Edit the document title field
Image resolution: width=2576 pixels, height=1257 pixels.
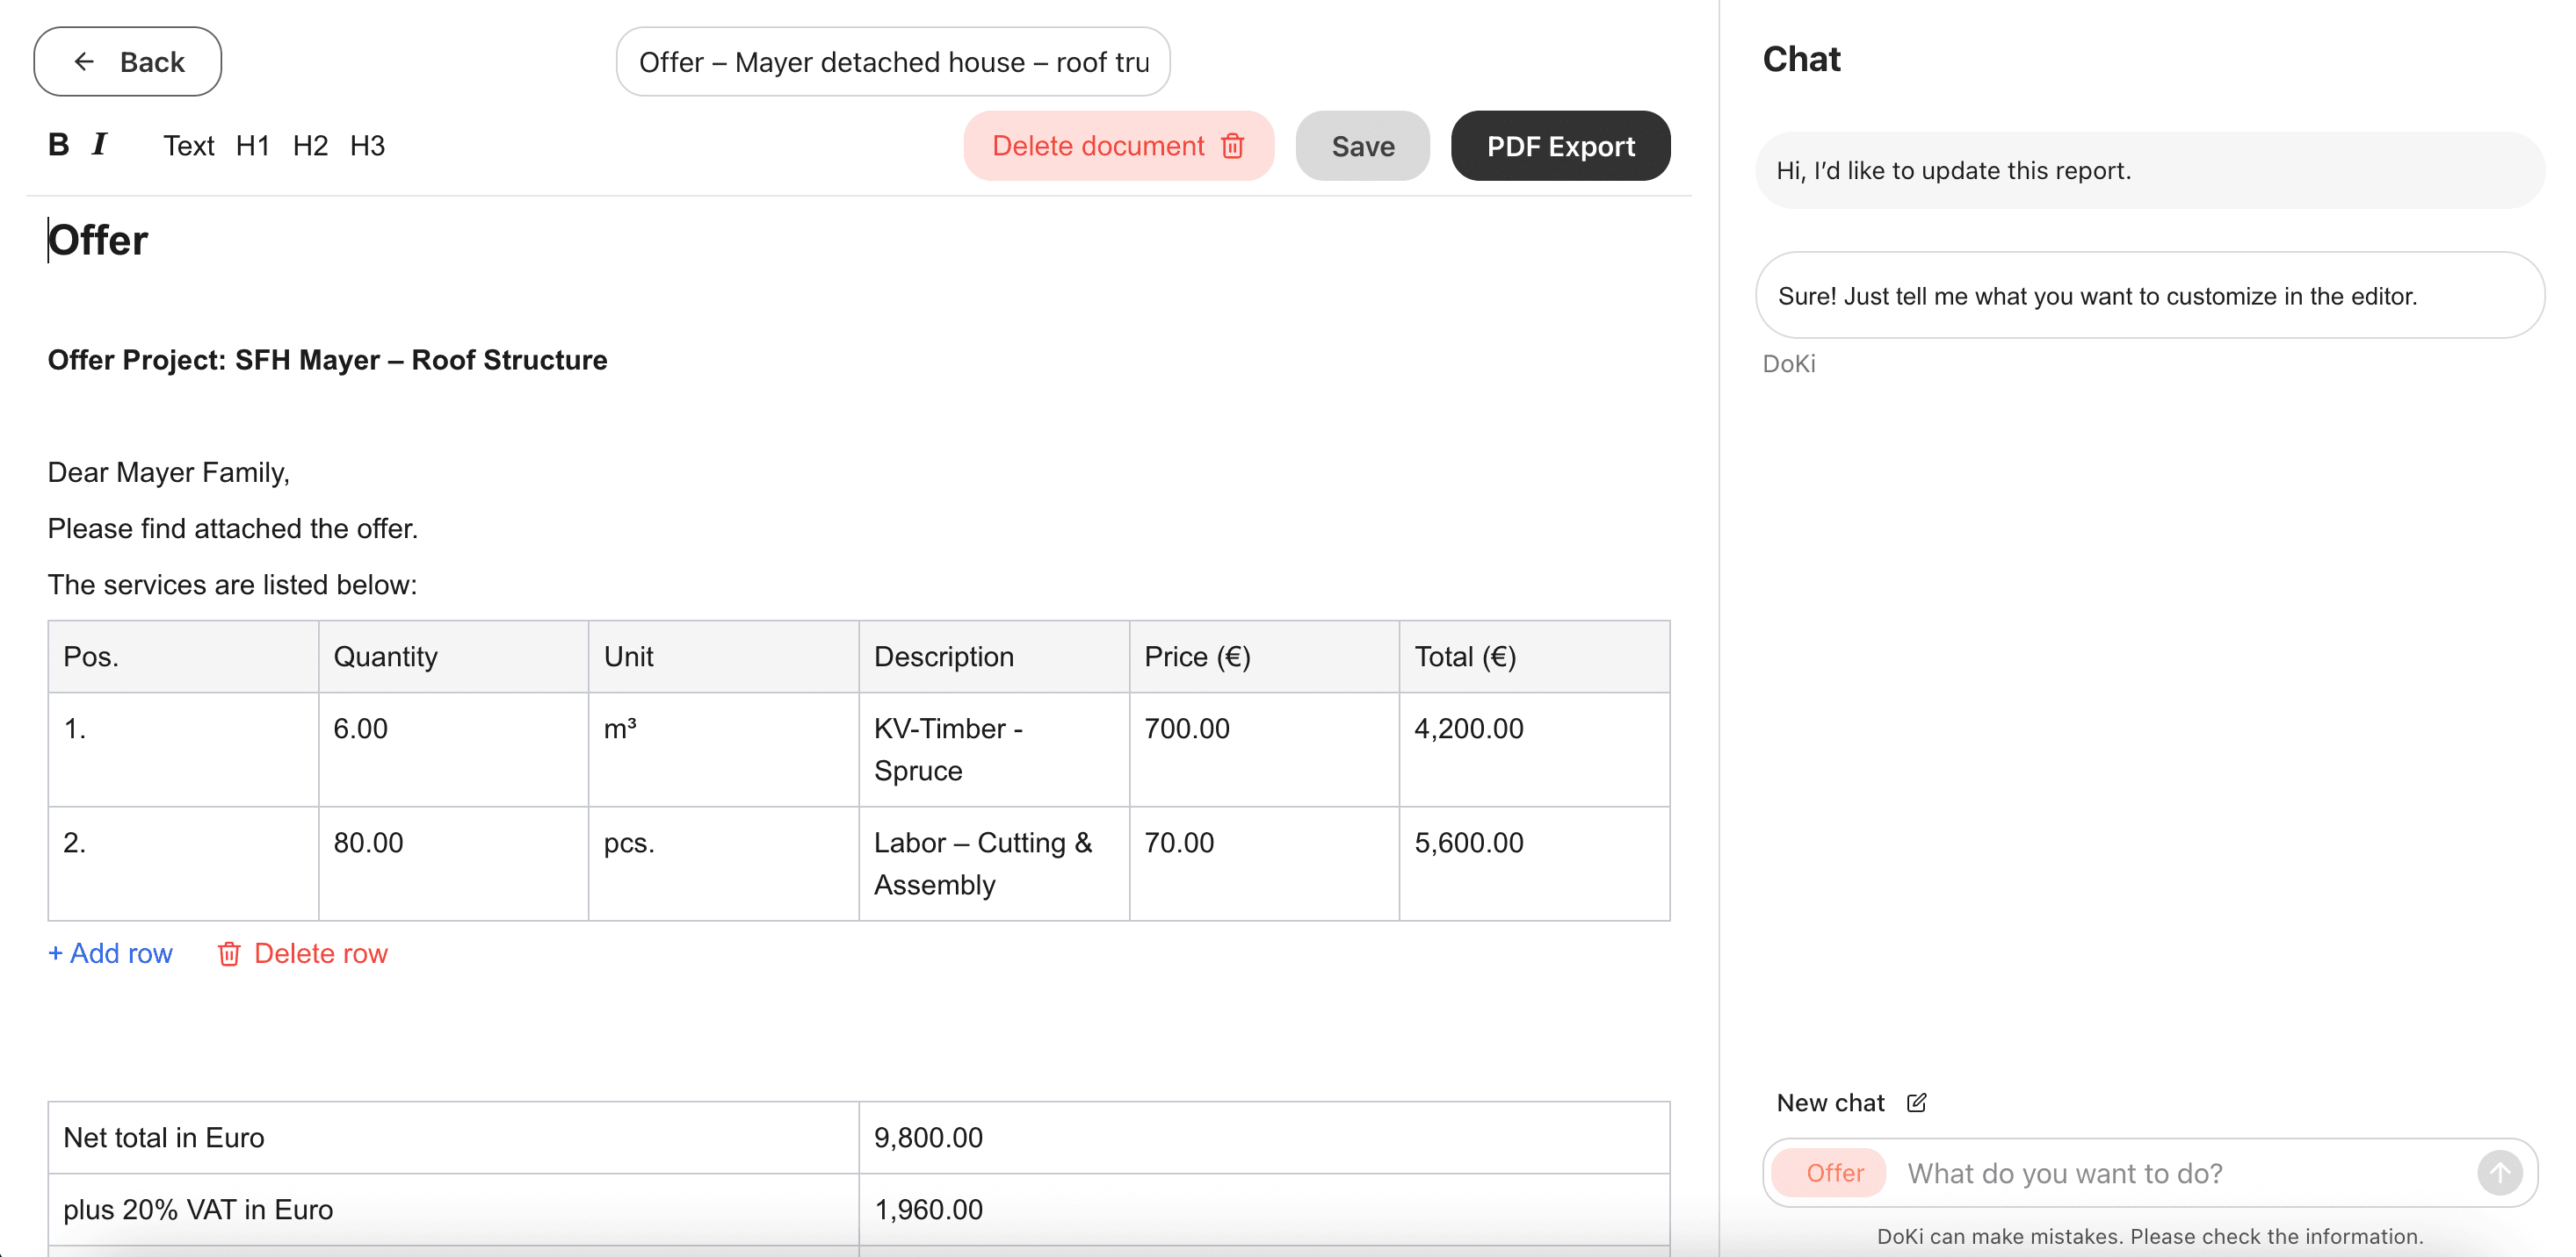[x=893, y=61]
